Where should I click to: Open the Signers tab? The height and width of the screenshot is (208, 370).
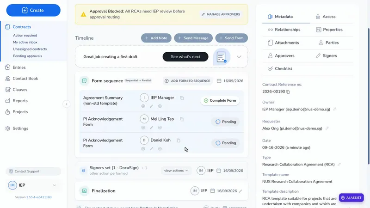(327, 55)
